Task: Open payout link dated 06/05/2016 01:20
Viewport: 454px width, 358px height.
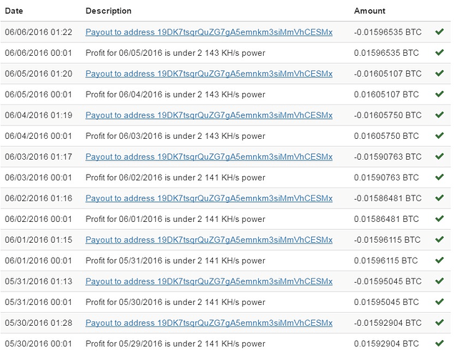Action: [209, 74]
